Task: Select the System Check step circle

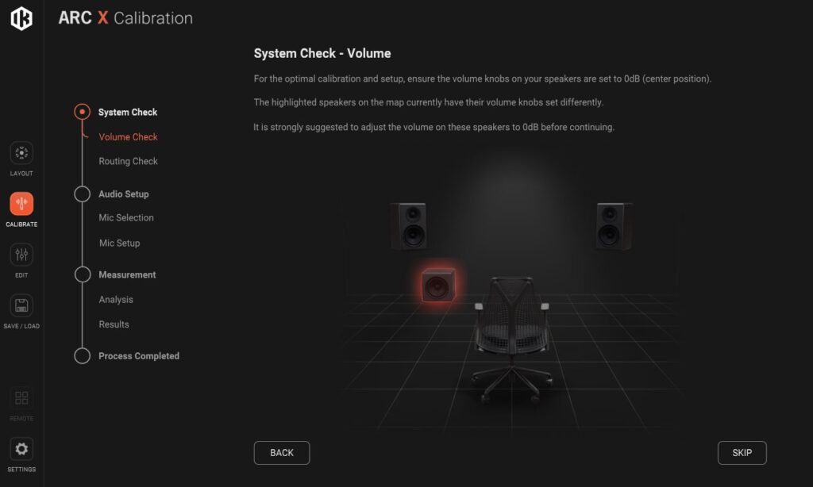Action: click(82, 111)
